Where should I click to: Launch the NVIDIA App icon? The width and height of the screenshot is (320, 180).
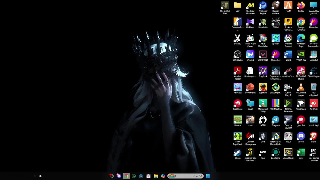click(x=301, y=56)
